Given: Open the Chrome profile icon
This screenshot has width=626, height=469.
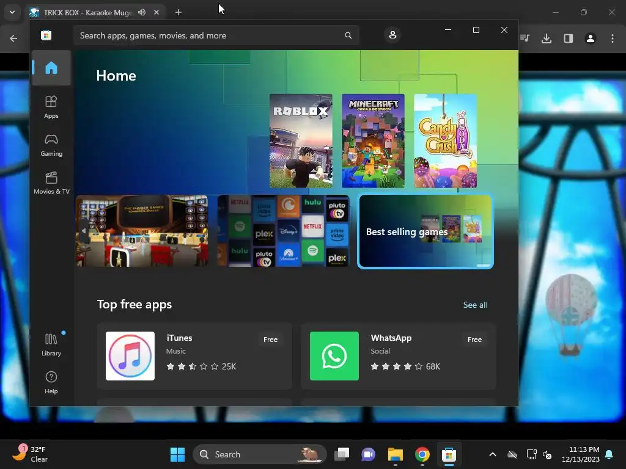Looking at the screenshot, I should [591, 38].
